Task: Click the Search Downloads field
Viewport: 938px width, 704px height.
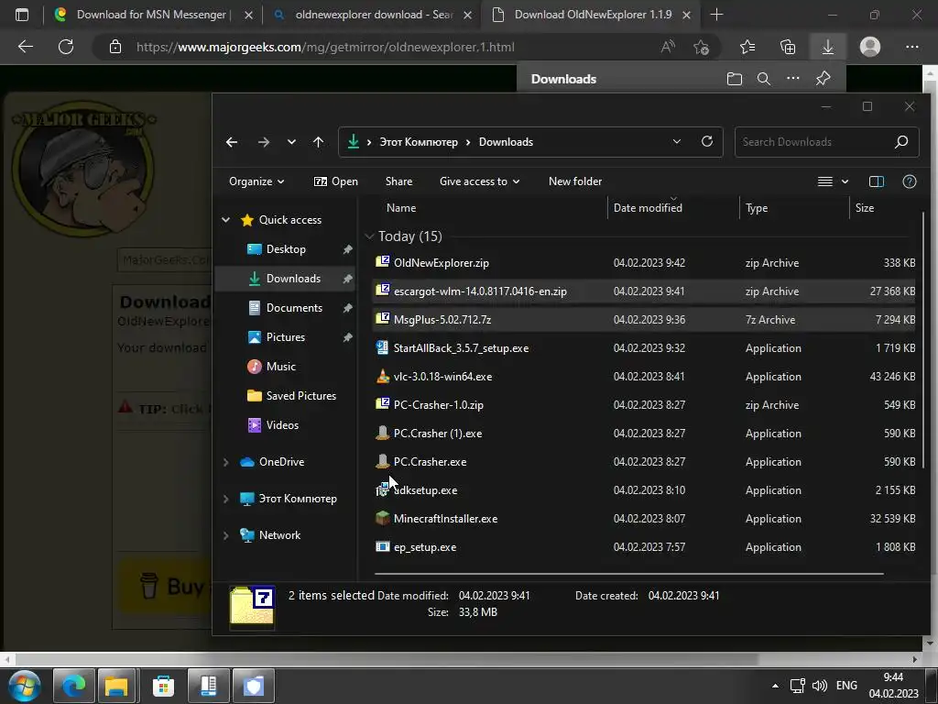Action: coord(827,142)
